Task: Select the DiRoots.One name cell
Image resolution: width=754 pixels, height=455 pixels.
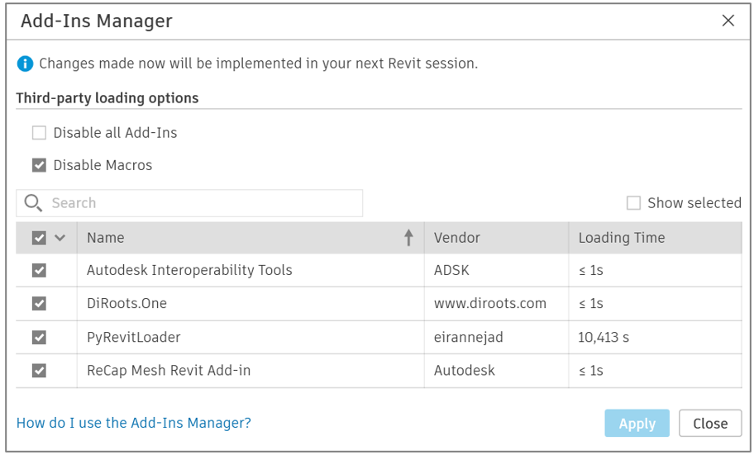Action: tap(251, 304)
